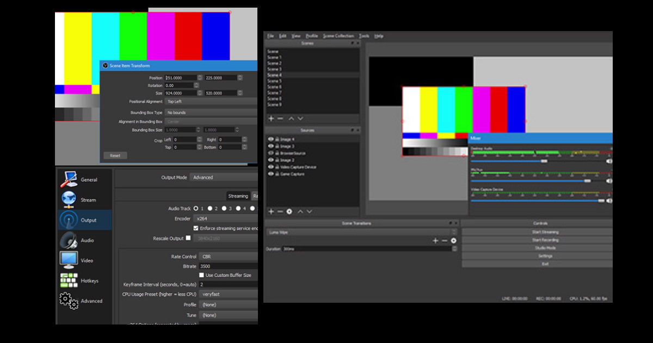Open the Scene Collection menu
The width and height of the screenshot is (653, 343).
pos(338,36)
